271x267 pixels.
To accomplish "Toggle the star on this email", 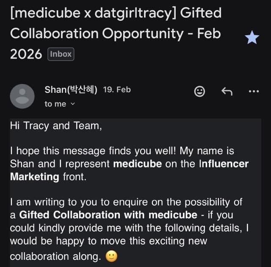I will pos(252,38).
